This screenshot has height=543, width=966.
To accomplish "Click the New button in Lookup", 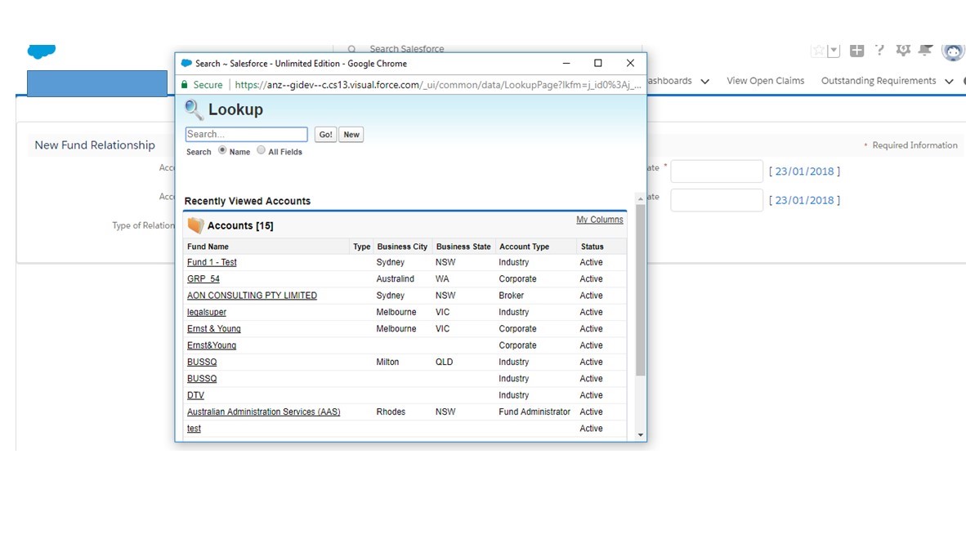I will tap(351, 135).
